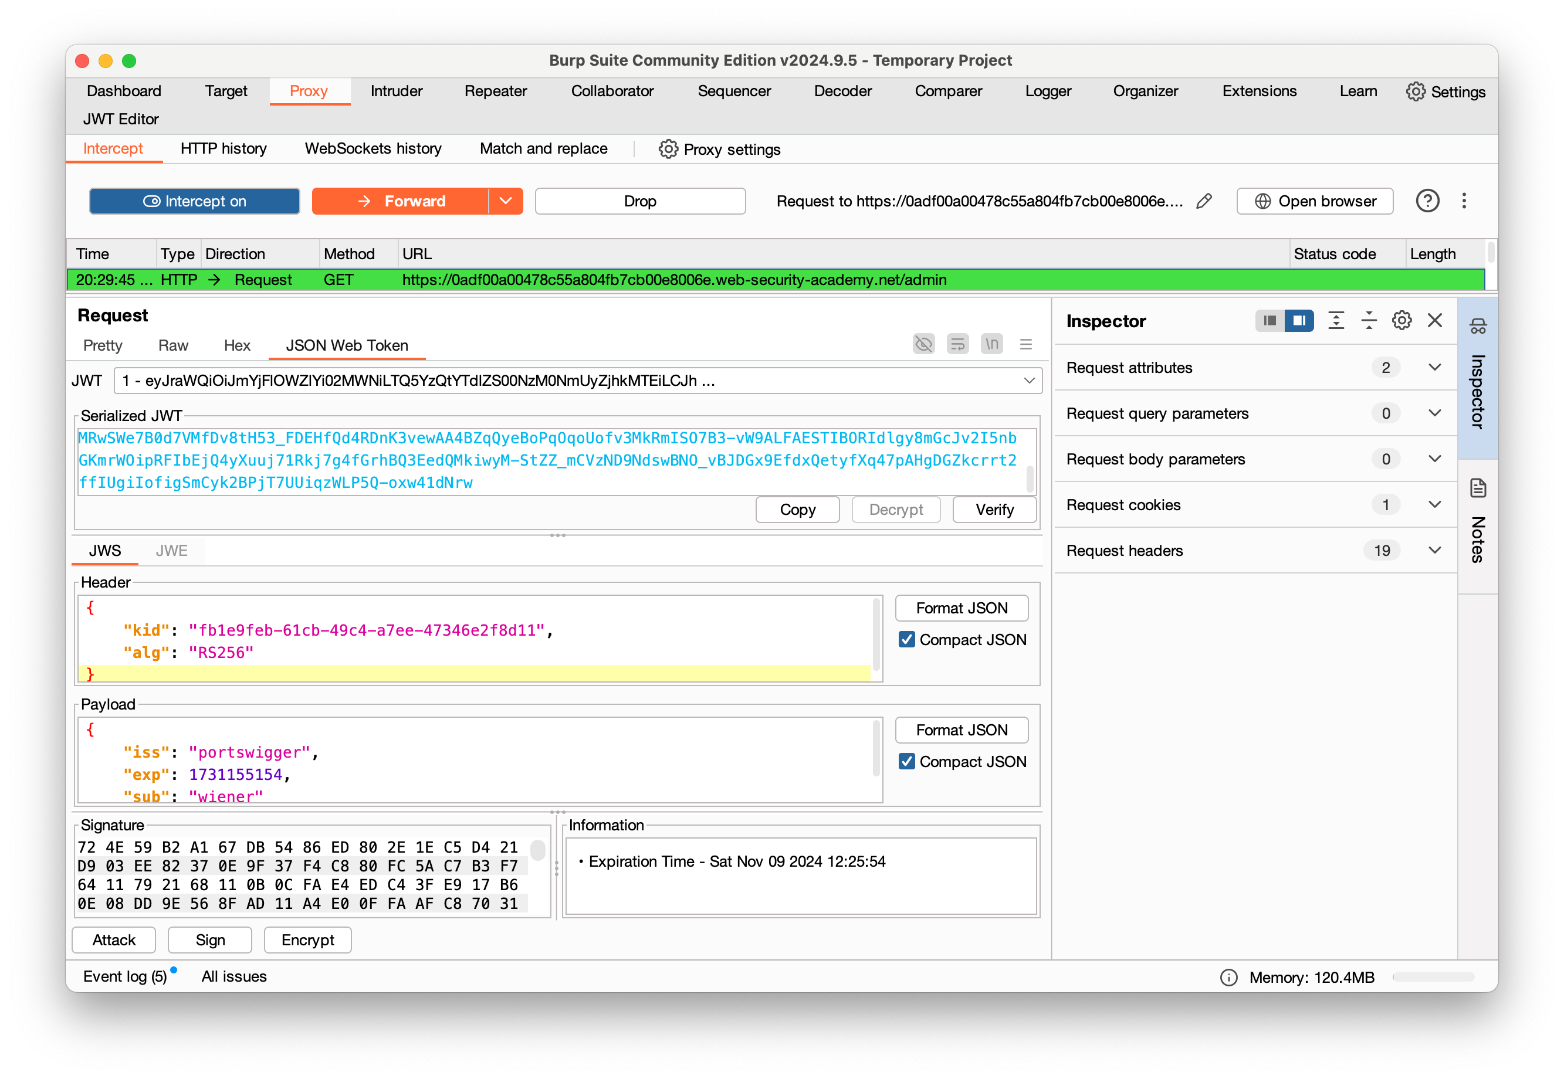Viewport: 1564px width, 1079px height.
Task: Click the Attack button
Action: point(114,941)
